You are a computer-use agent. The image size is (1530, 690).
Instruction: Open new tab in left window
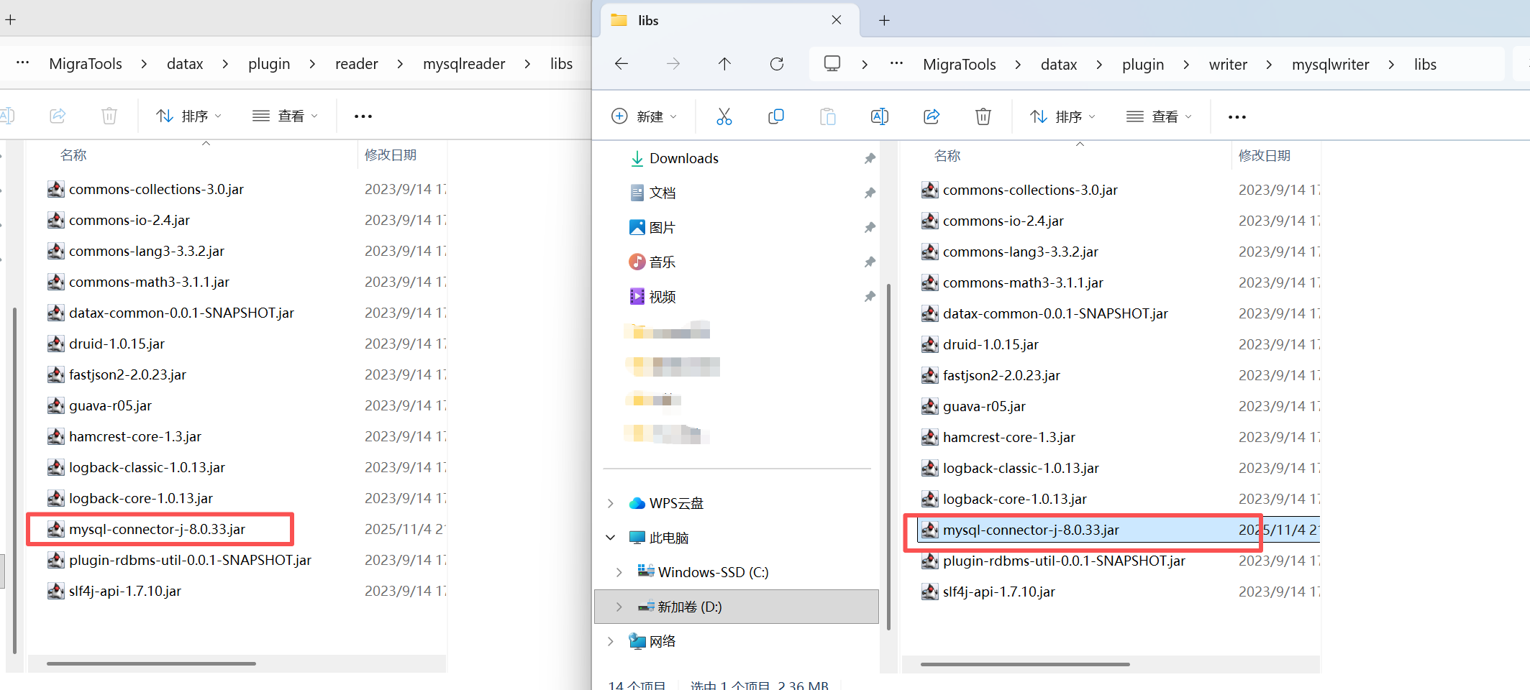[10, 20]
